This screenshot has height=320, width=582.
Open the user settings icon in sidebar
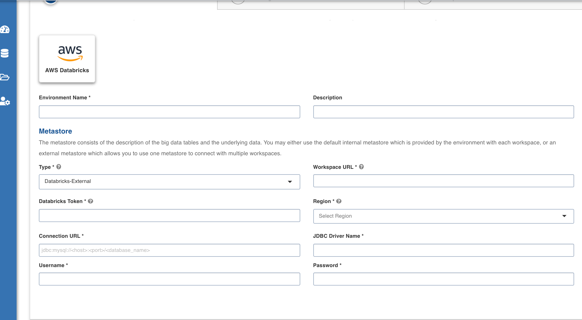pos(5,101)
